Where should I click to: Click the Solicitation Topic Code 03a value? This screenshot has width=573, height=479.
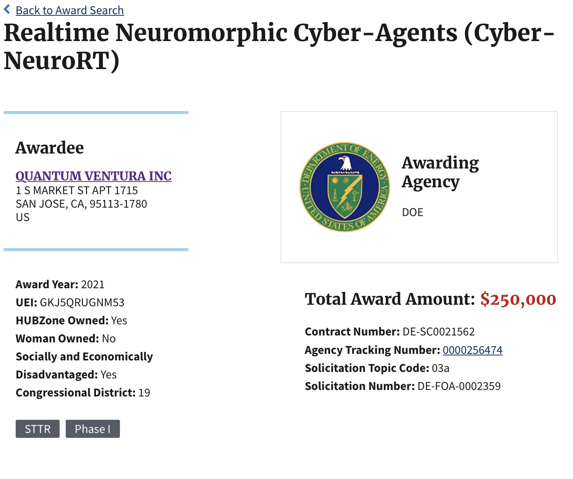tap(440, 368)
